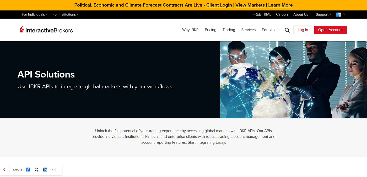The width and height of the screenshot is (367, 177).
Task: Share page on LinkedIn
Action: tap(45, 170)
